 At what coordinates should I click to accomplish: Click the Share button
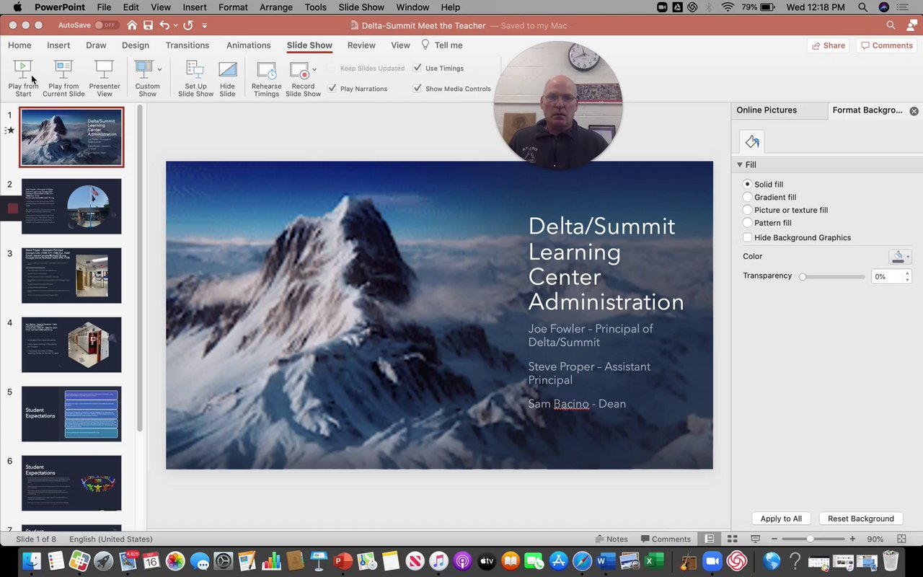829,45
